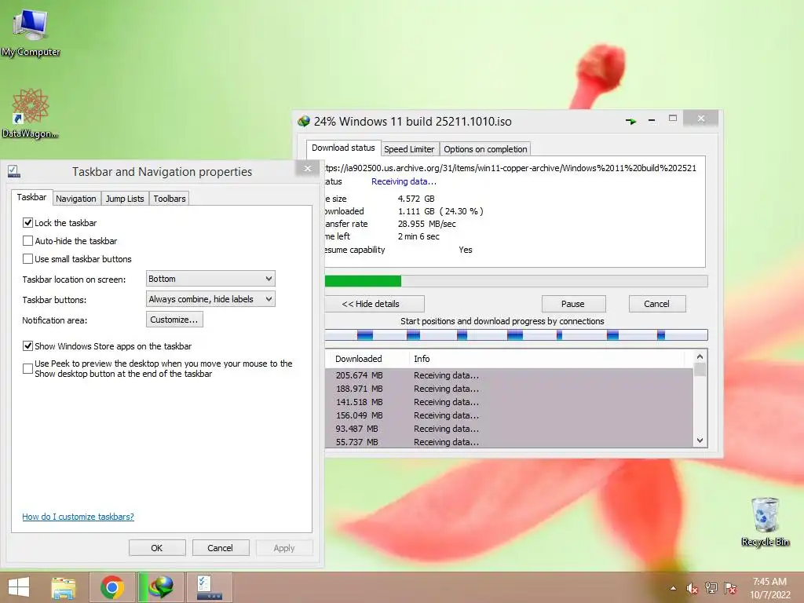Open the Recycle Bin icon
The width and height of the screenshot is (804, 603).
click(x=765, y=522)
